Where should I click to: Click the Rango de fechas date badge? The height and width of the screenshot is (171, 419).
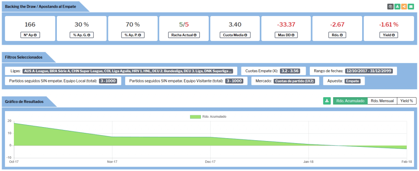click(369, 71)
